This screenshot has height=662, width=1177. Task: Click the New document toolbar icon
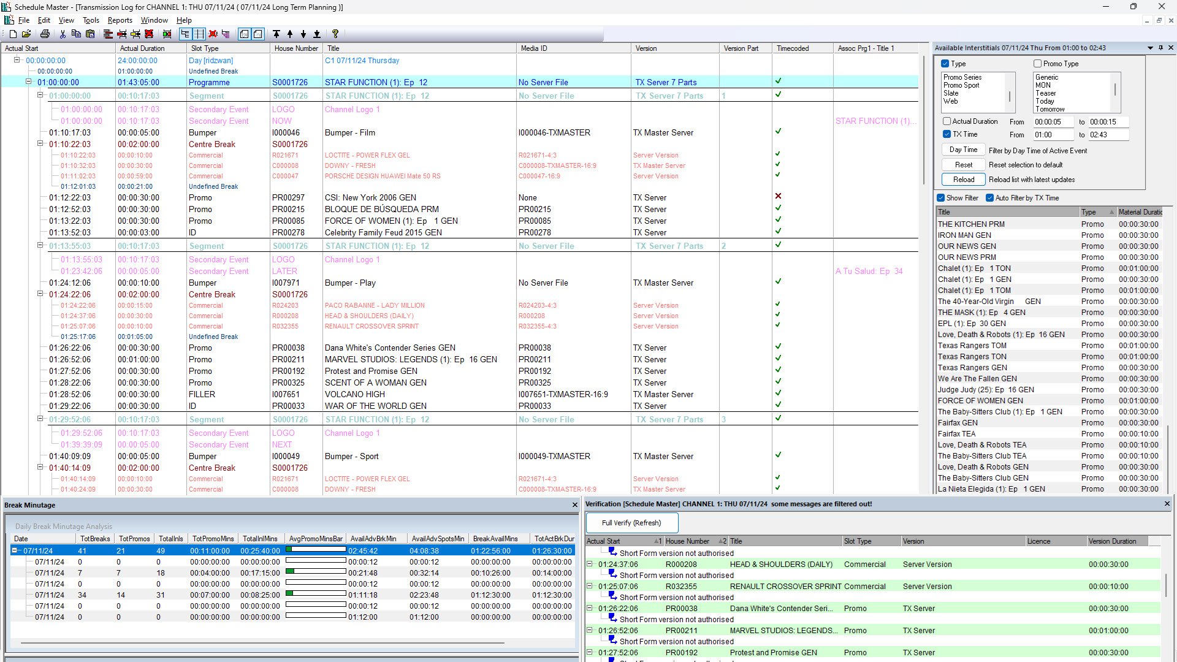point(13,34)
